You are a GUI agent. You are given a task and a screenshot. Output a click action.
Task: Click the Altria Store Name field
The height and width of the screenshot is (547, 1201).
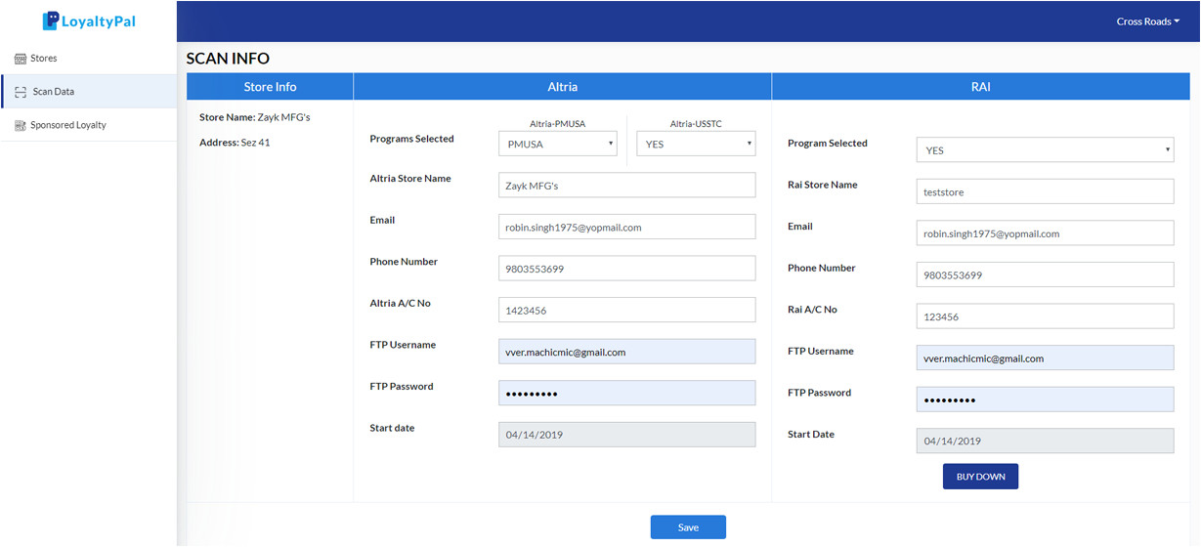coord(626,185)
